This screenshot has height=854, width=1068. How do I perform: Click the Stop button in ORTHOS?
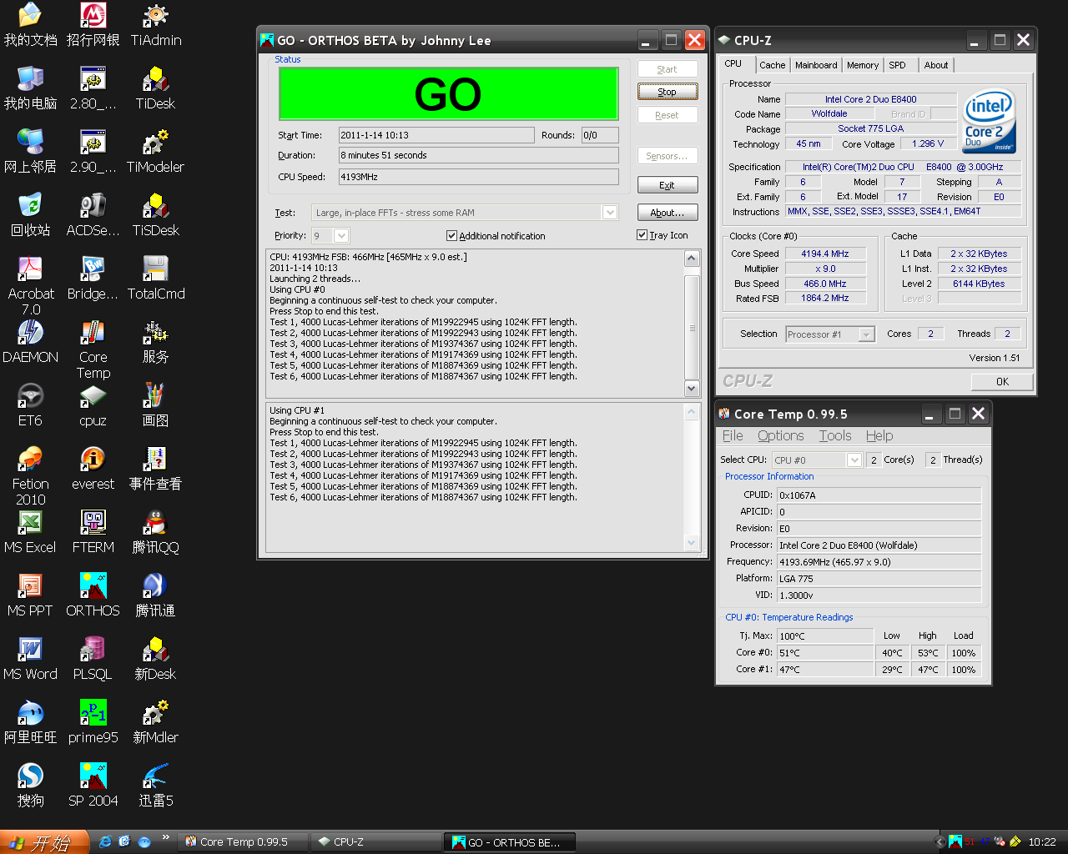pyautogui.click(x=667, y=92)
